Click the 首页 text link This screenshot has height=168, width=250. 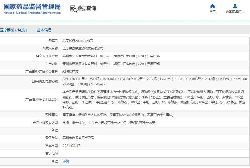(x=212, y=12)
